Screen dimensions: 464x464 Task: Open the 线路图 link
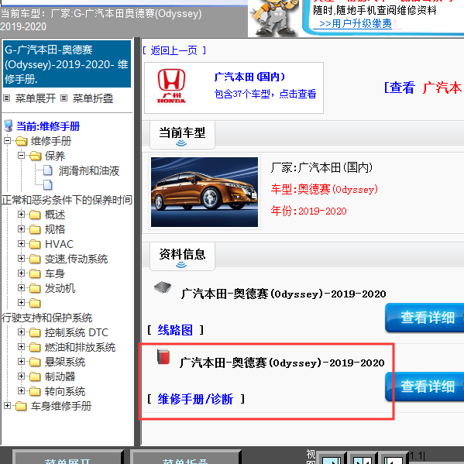tap(175, 330)
